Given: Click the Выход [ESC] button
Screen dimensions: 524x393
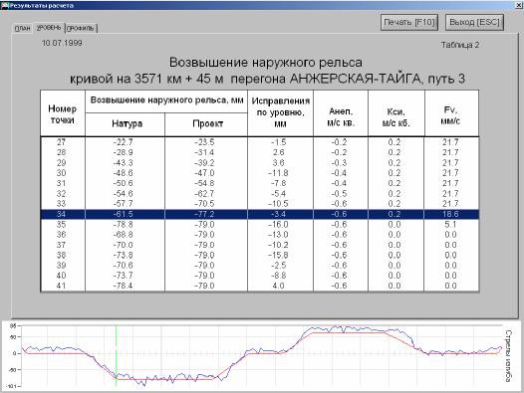Looking at the screenshot, I should tap(474, 22).
